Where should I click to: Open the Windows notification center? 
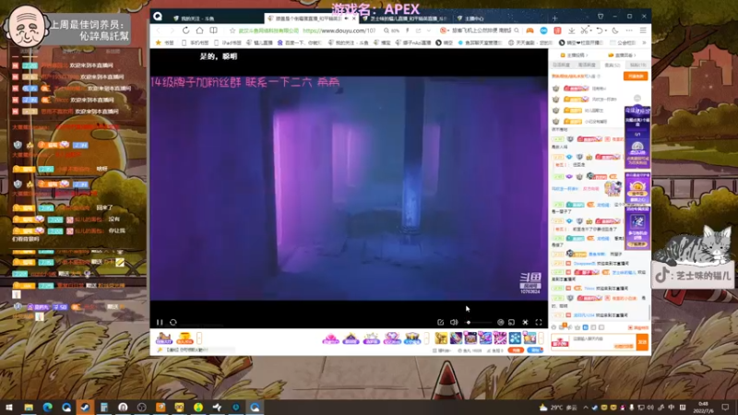click(x=725, y=408)
